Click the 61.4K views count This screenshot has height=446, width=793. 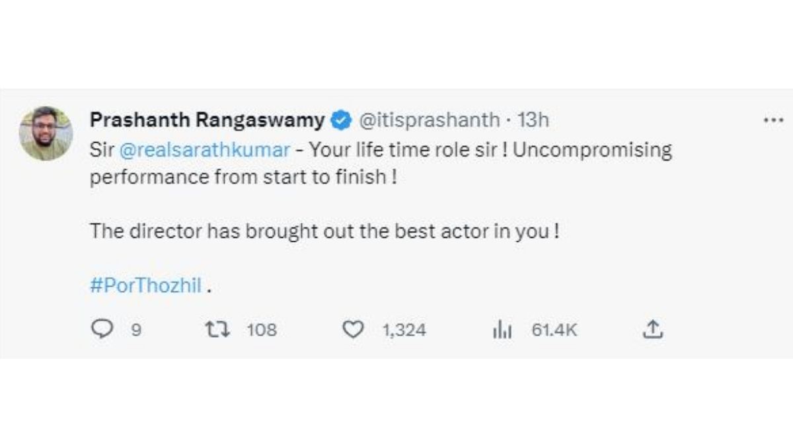[554, 329]
